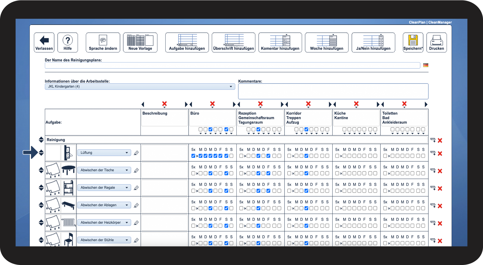Open the JKL Kindergarten workplace dropdown

pos(140,87)
